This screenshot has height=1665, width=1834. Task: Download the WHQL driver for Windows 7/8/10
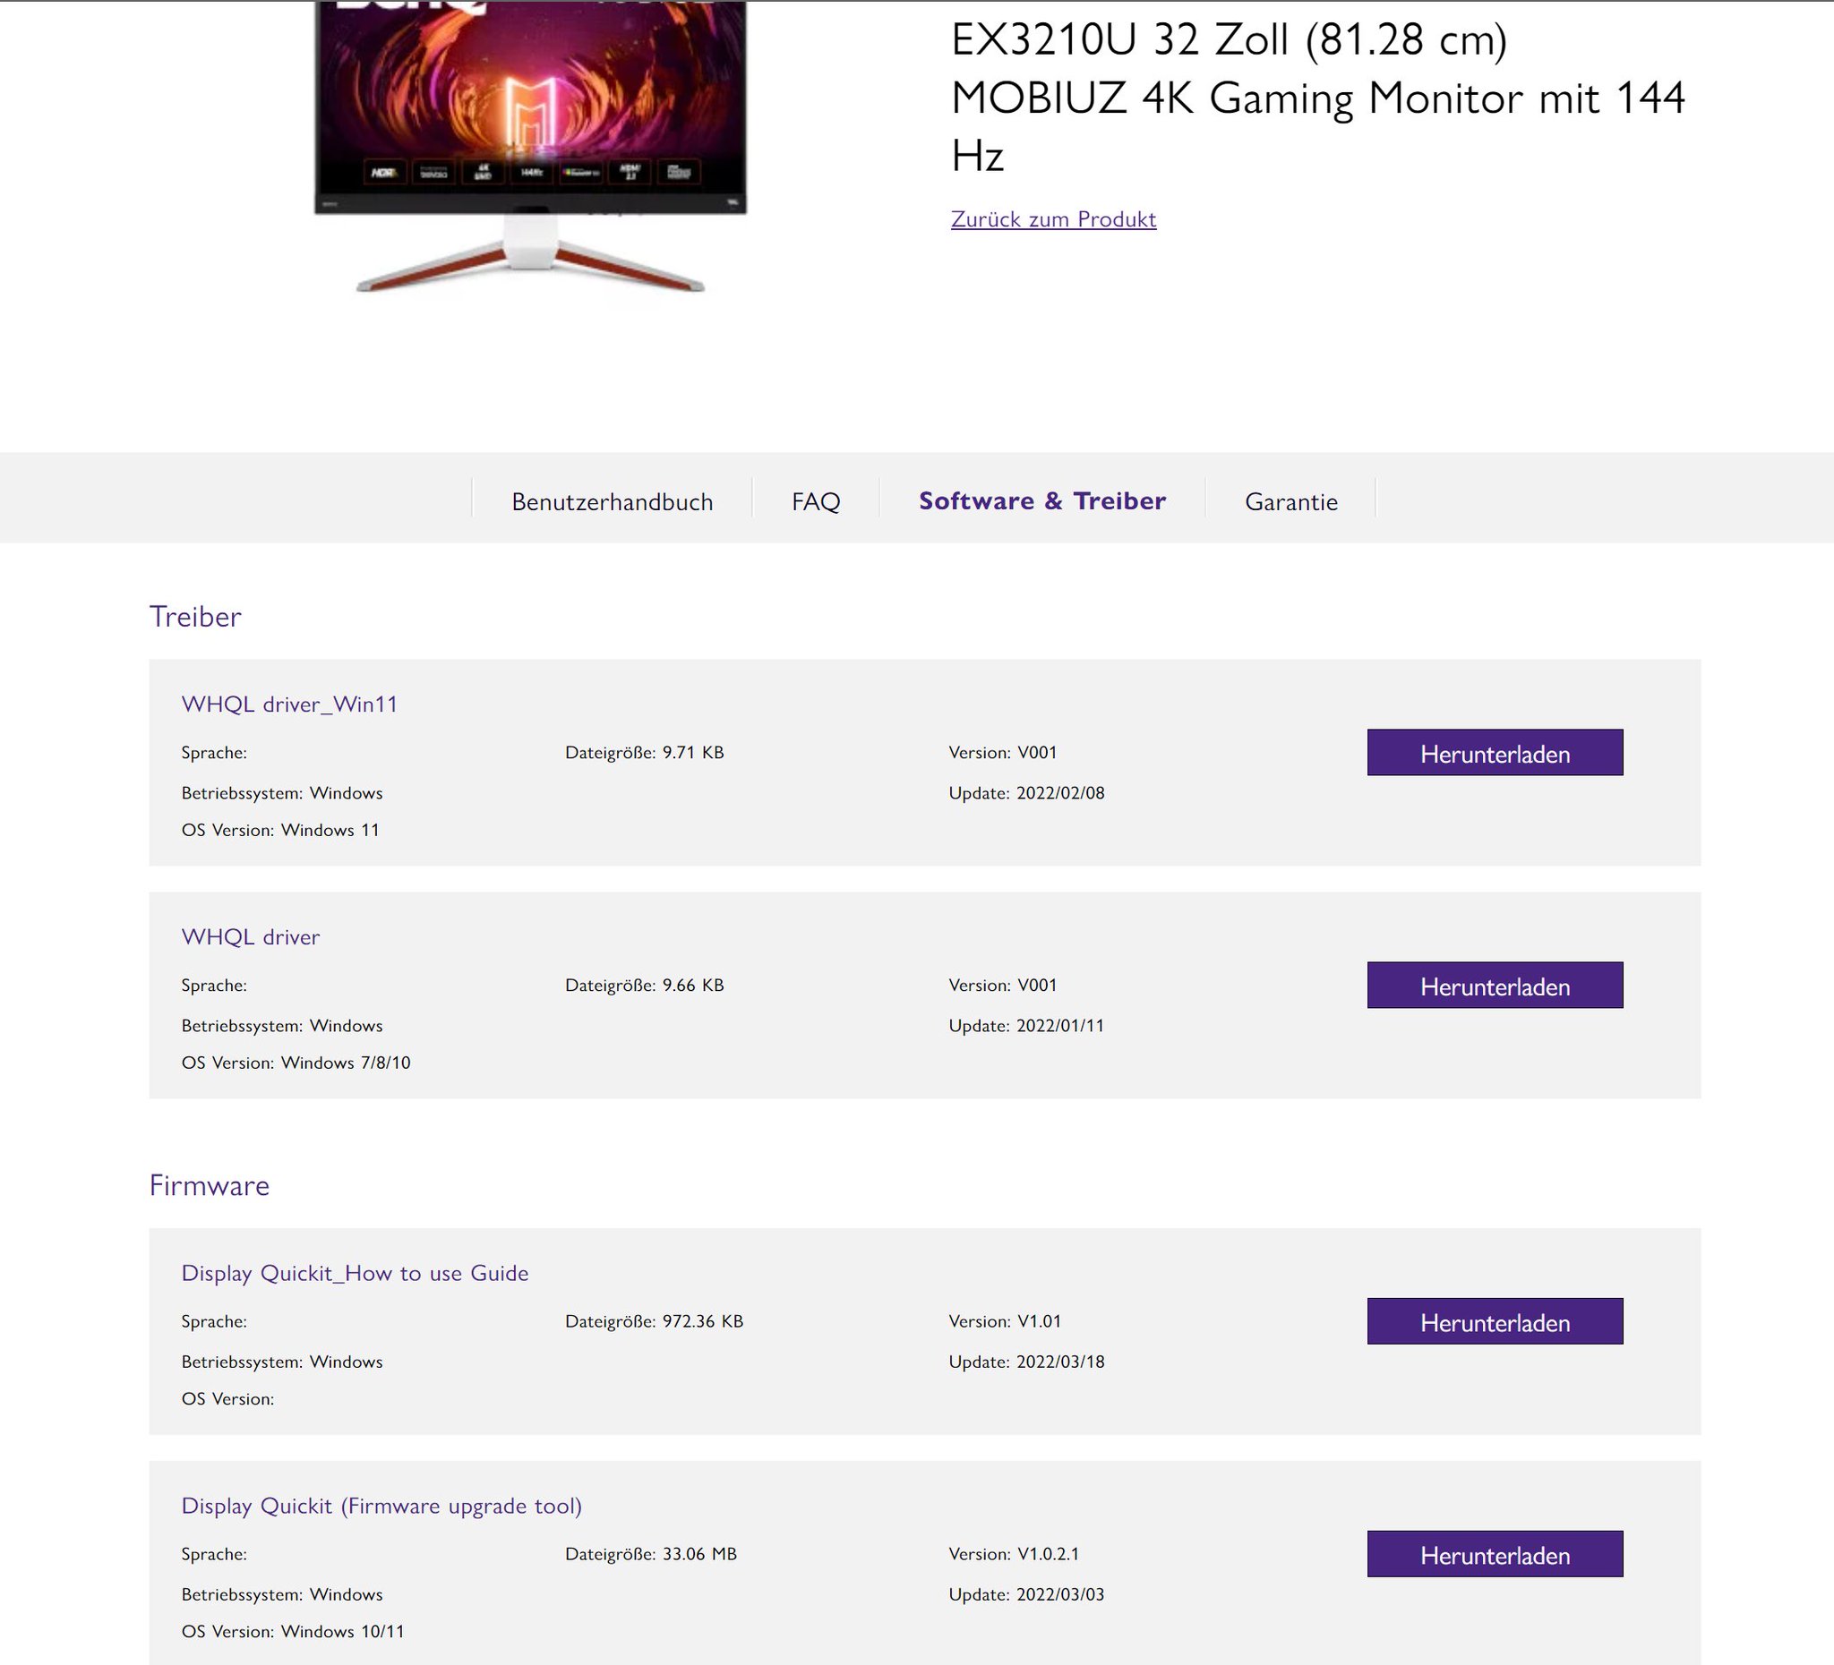pyautogui.click(x=1495, y=985)
